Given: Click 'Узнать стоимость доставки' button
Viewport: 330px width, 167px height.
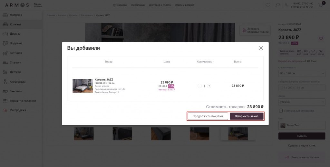Looking at the screenshot, I should (x=302, y=157).
